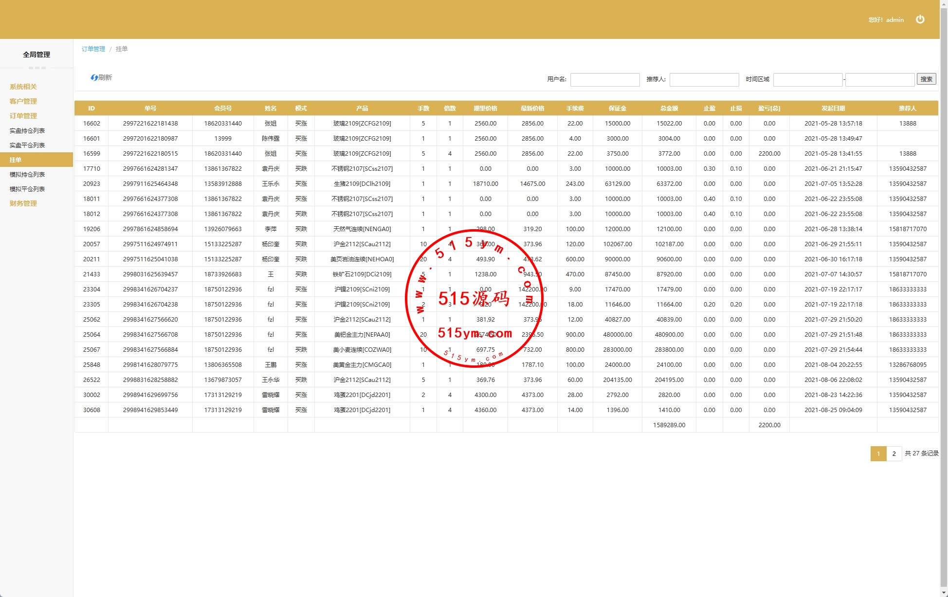This screenshot has width=948, height=597.
Task: Click the 刷新 refresh icon
Action: click(94, 78)
